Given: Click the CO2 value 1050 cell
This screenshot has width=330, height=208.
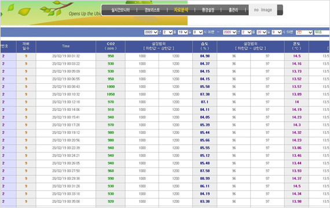Looking at the screenshot, I should 111,94.
